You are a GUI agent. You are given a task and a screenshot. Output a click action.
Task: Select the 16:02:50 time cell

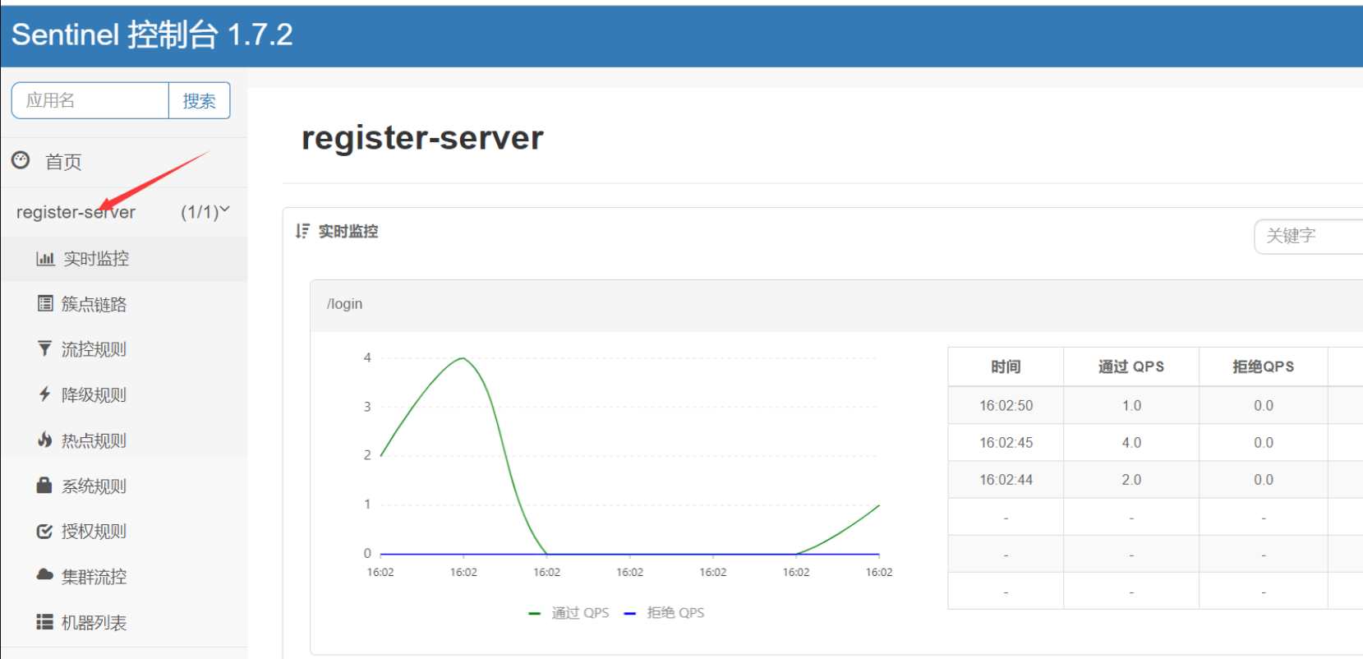[x=1006, y=406]
